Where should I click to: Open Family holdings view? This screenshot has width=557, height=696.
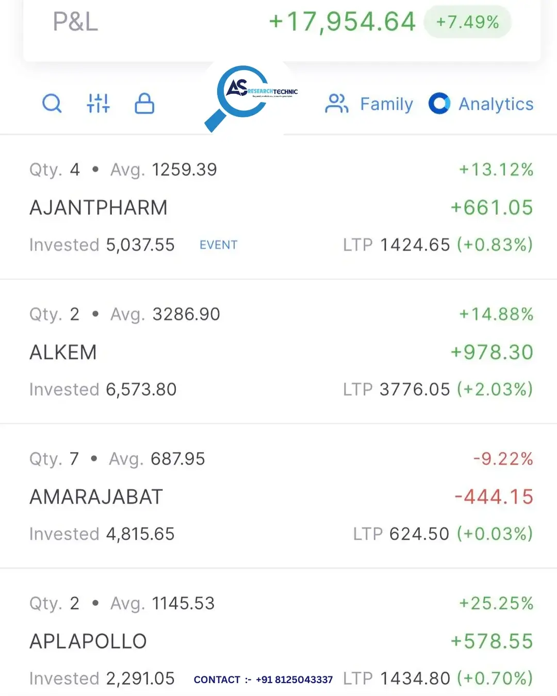point(369,104)
